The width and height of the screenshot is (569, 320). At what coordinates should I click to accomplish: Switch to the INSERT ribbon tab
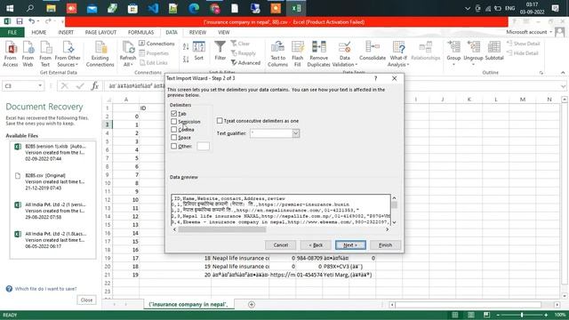pyautogui.click(x=66, y=32)
